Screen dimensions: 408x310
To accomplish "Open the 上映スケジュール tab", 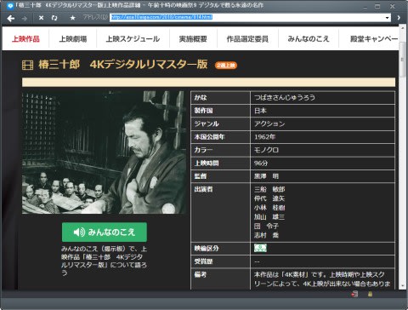I will click(x=133, y=38).
